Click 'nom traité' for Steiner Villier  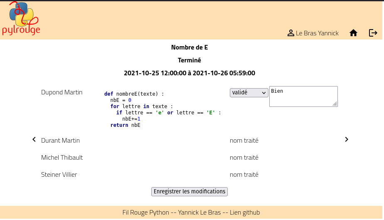tap(244, 174)
